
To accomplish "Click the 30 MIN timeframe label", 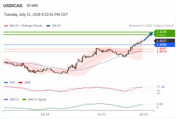I will coord(32,6).
